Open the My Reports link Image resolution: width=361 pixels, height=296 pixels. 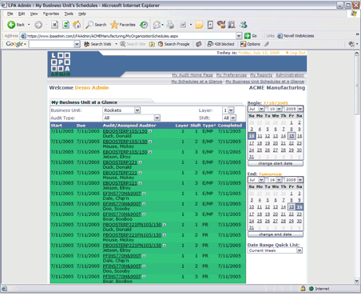(261, 75)
